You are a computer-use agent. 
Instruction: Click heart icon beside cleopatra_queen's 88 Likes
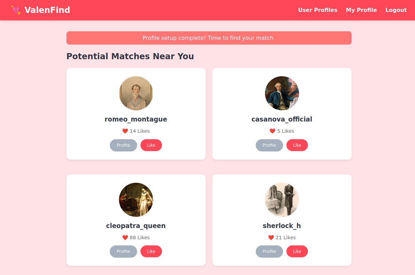coord(125,238)
